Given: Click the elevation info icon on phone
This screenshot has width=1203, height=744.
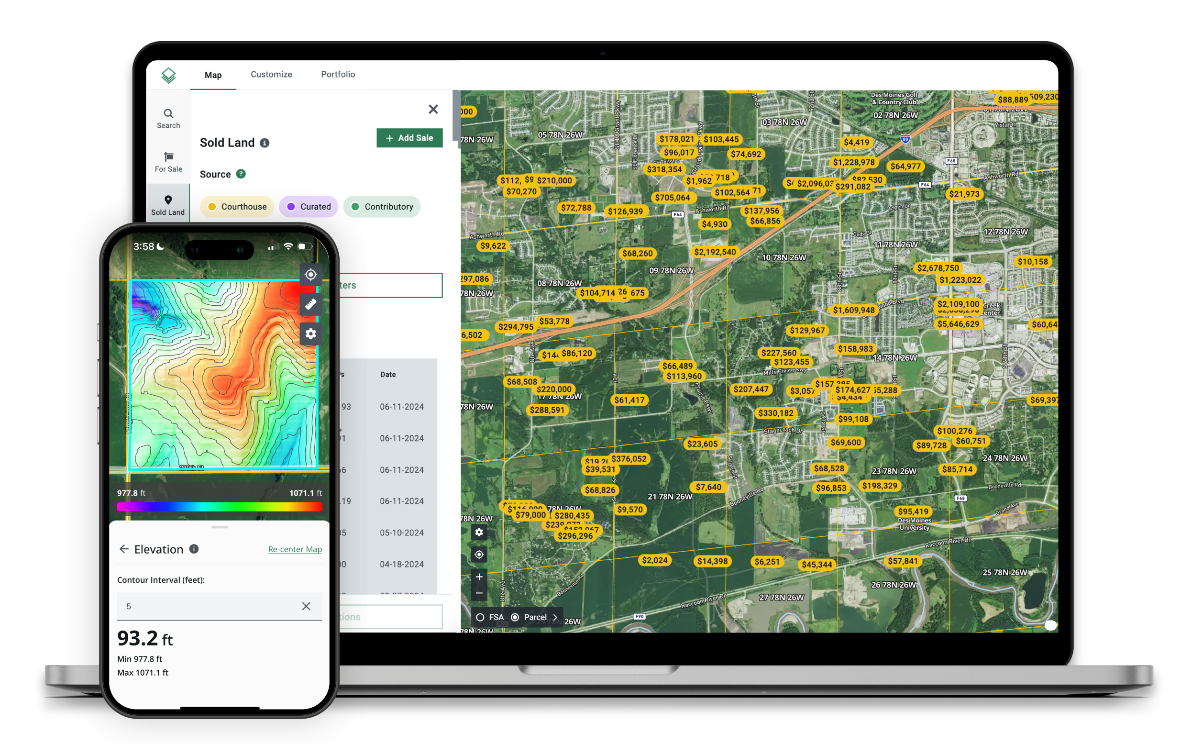Looking at the screenshot, I should [x=194, y=548].
